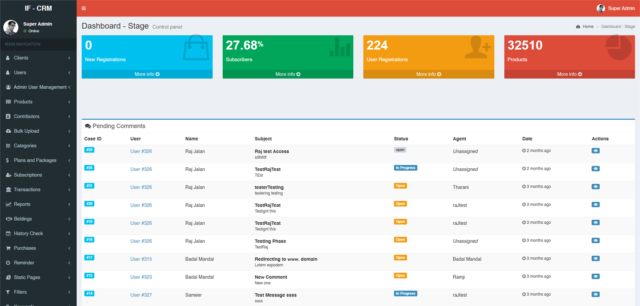This screenshot has width=640, height=306.
Task: Click the Transactions bank icon
Action: point(8,189)
